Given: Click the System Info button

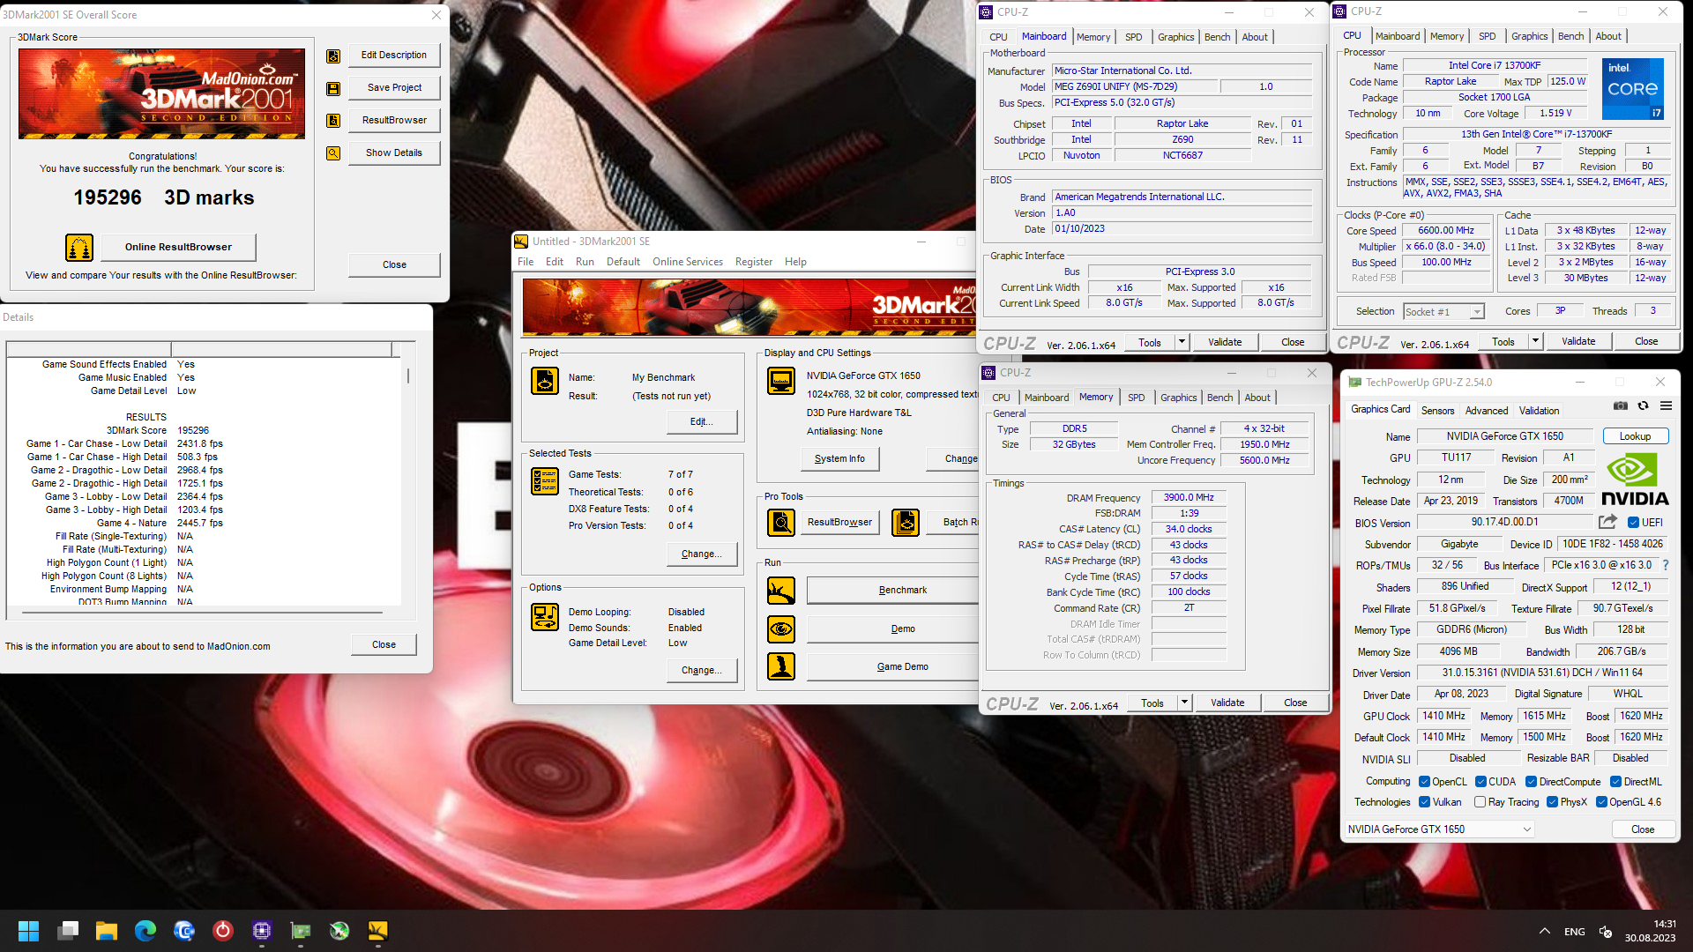Looking at the screenshot, I should coord(839,458).
